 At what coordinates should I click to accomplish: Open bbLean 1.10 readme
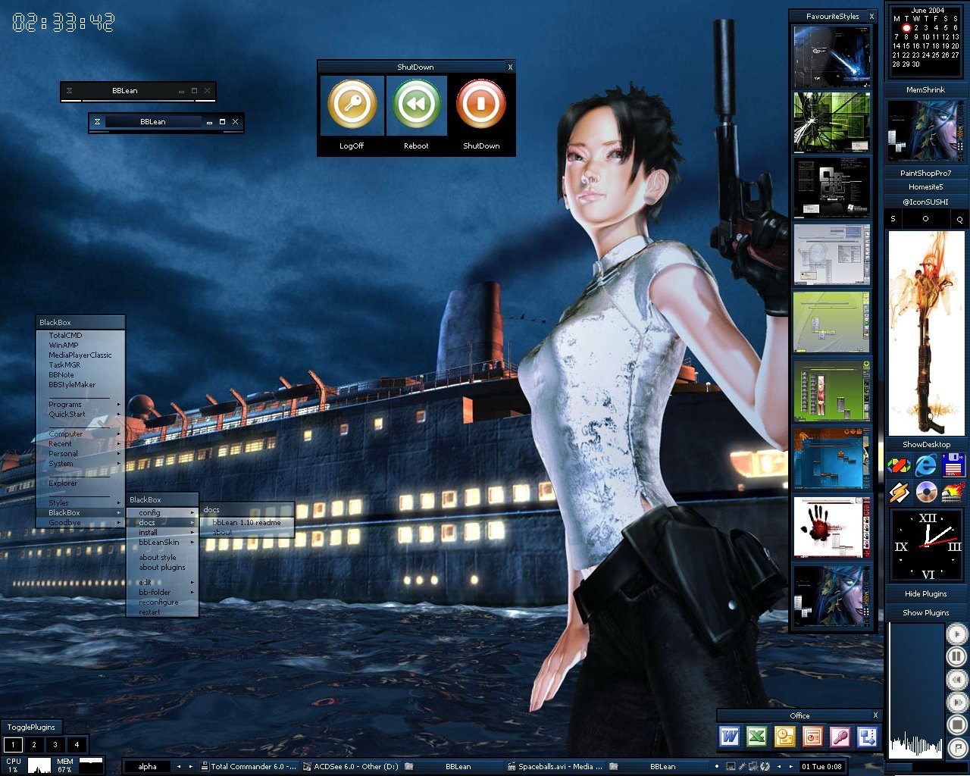(247, 523)
